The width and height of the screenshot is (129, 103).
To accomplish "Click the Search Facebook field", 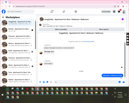I will [21, 12].
